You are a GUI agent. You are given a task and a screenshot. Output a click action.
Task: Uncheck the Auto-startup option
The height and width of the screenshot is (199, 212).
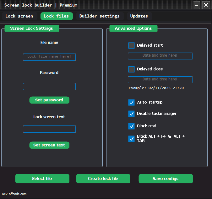tap(131, 102)
